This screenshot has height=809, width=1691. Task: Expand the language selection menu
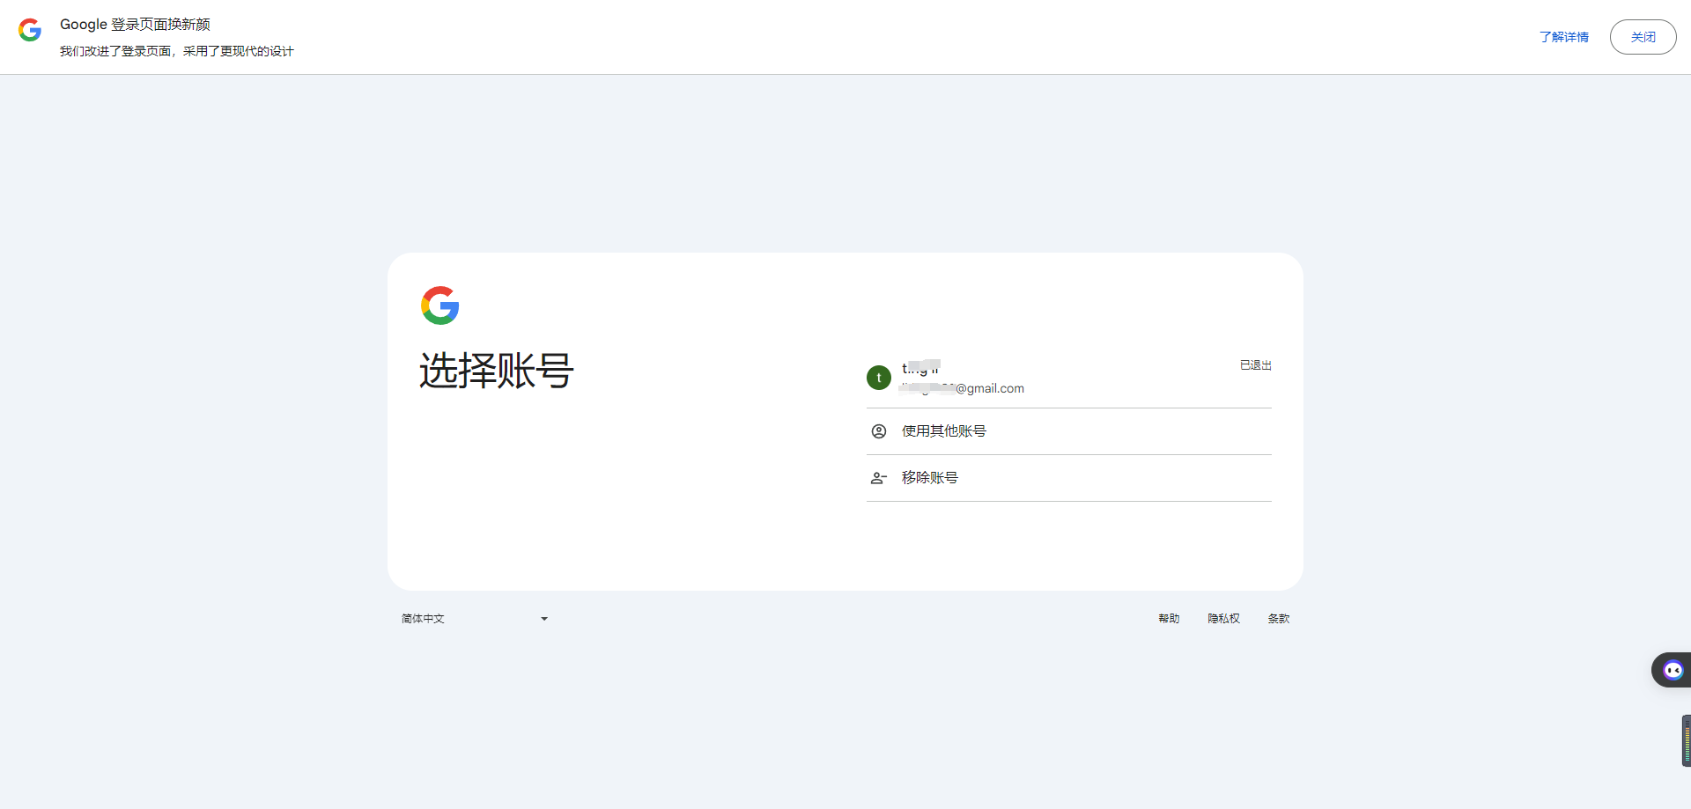click(476, 619)
